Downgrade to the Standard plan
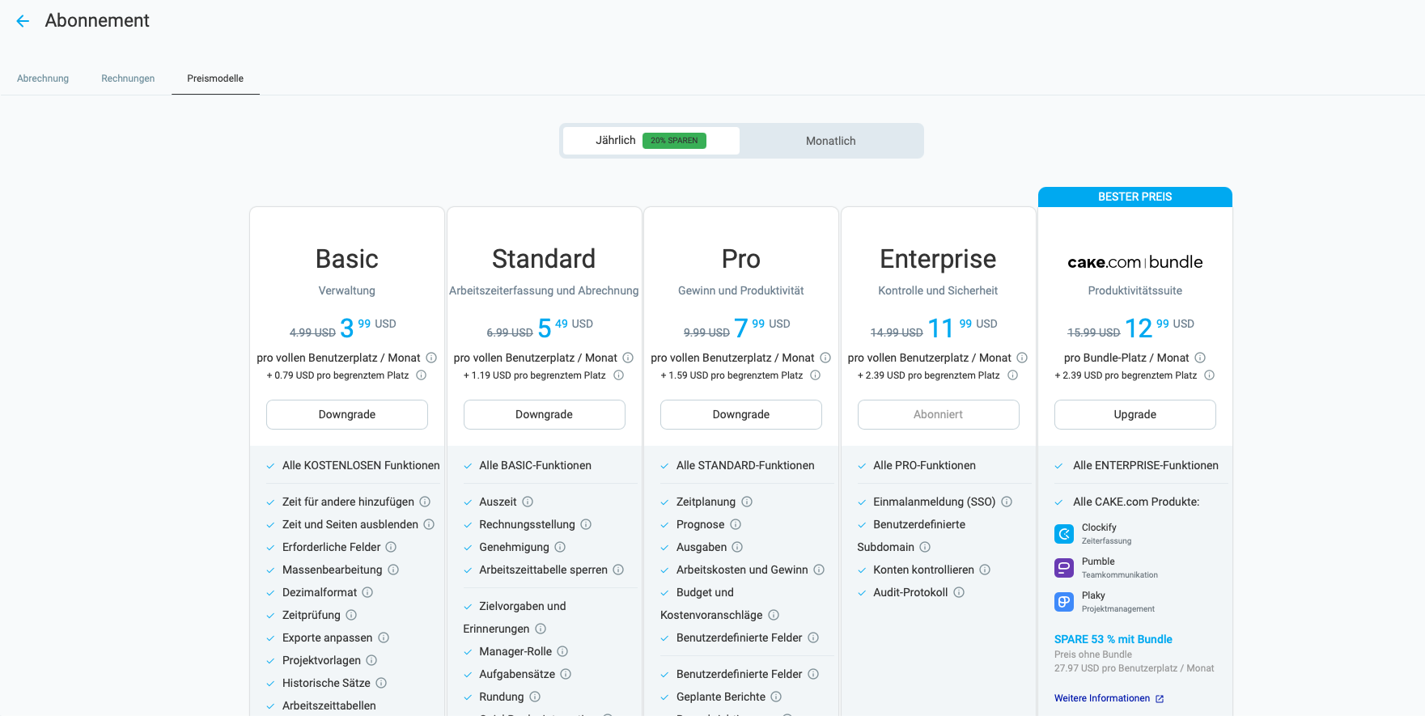This screenshot has width=1425, height=716. (x=544, y=414)
